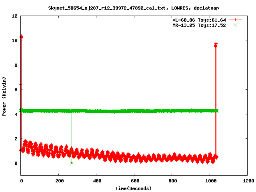Screen dimensions: 256x192
Task: Click the plot title containing 'Skynet_58654_oj287'
Action: (x=133, y=8)
